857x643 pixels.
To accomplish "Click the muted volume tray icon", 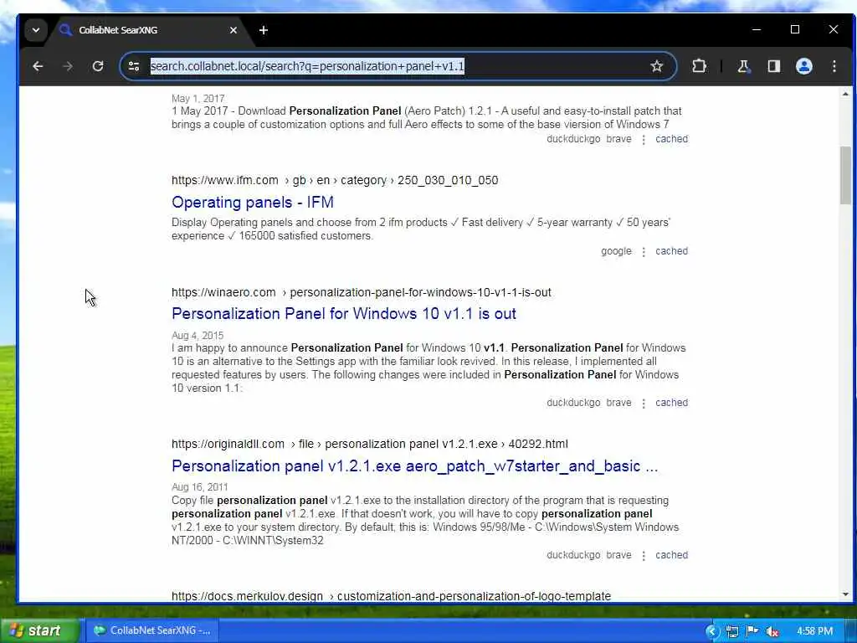I will (x=772, y=631).
